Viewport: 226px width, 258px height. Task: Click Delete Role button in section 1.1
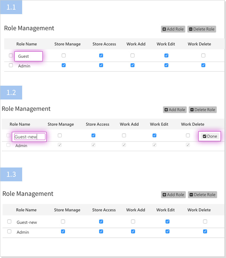coord(202,29)
